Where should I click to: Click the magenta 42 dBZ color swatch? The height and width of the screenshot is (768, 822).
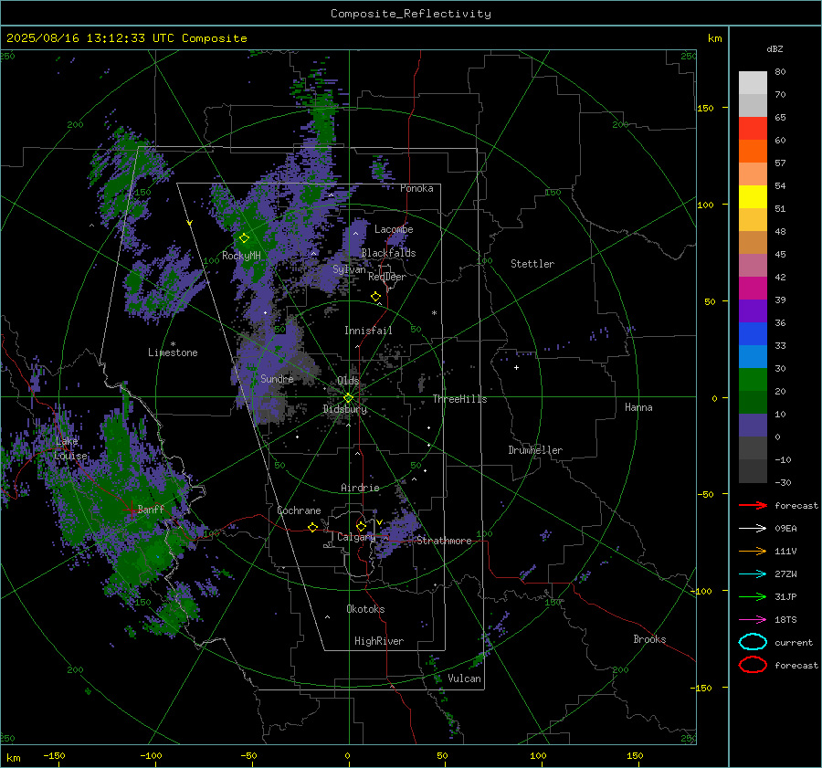(x=753, y=288)
